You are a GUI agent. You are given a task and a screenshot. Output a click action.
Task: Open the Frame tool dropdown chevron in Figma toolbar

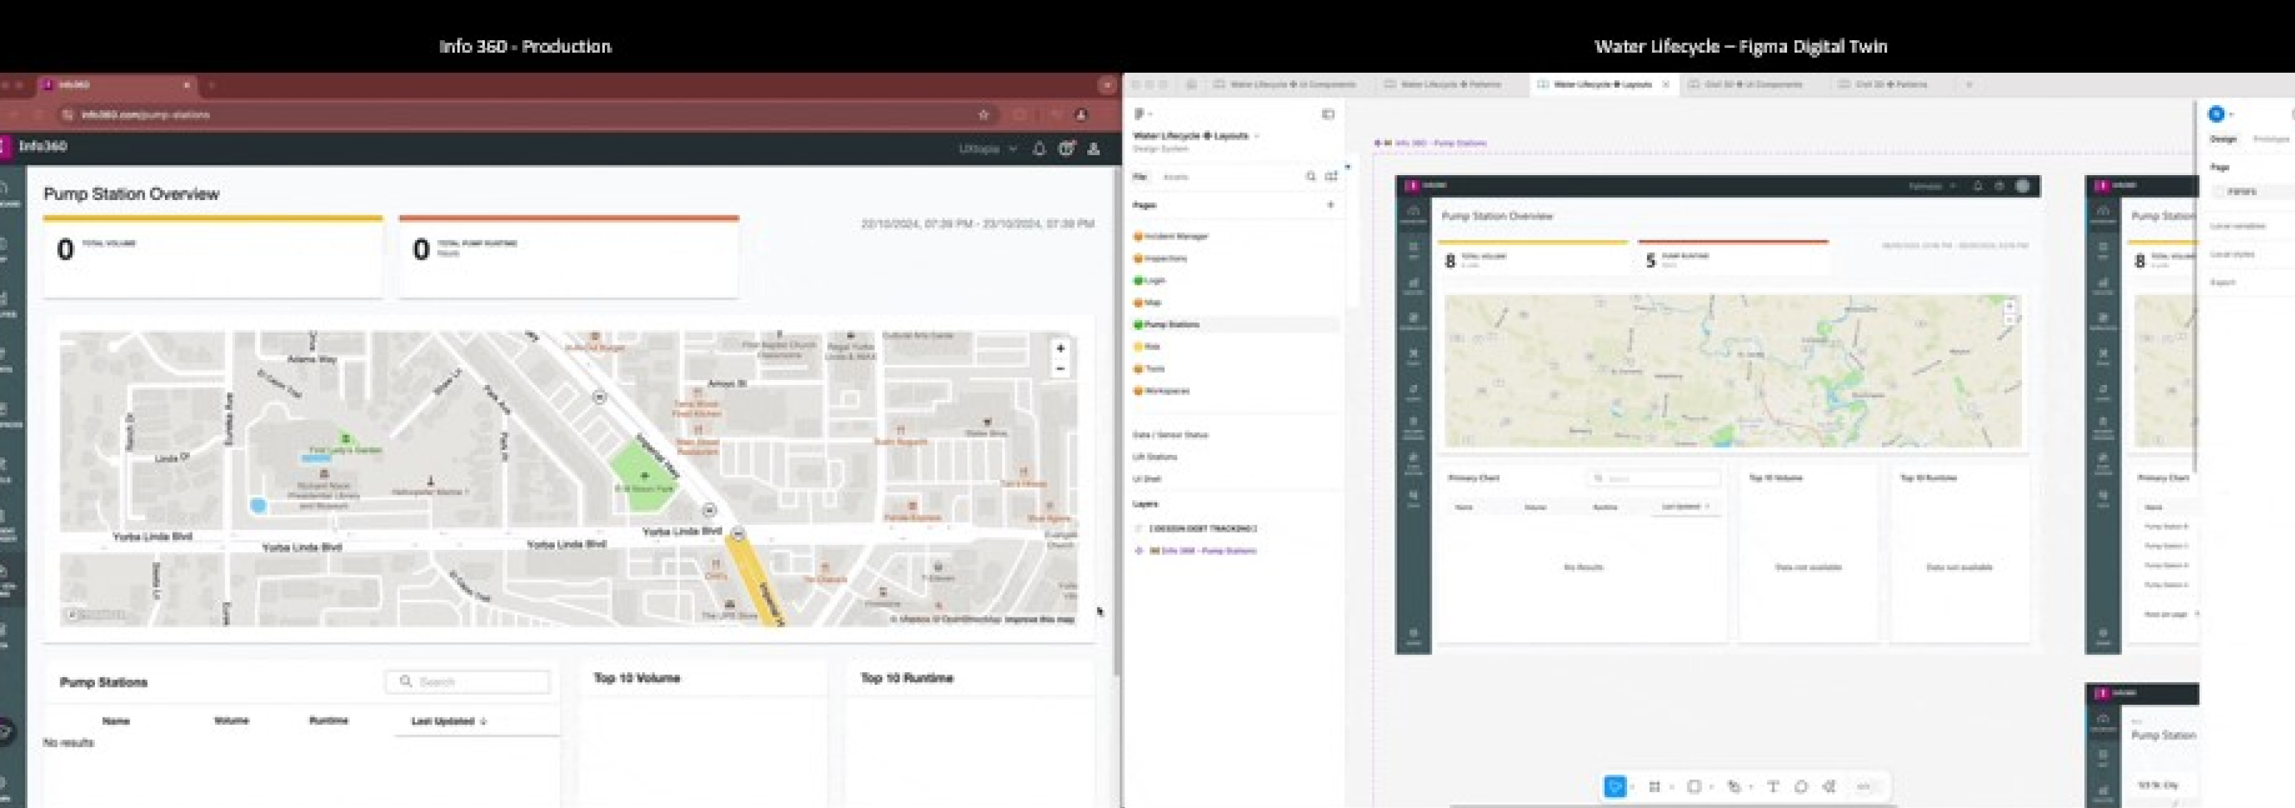pyautogui.click(x=1671, y=787)
